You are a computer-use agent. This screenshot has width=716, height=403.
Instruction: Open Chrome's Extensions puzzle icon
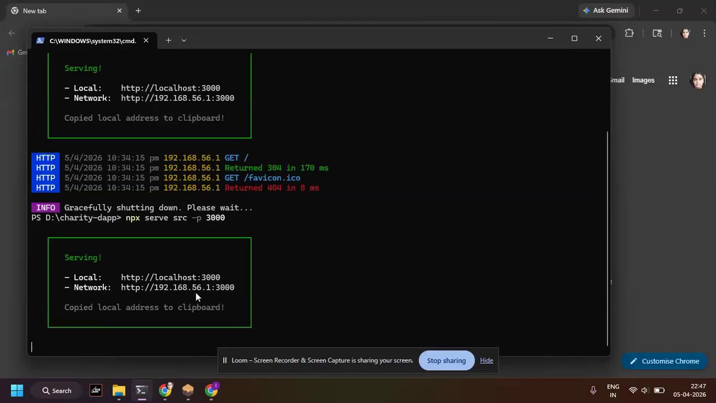pos(629,33)
